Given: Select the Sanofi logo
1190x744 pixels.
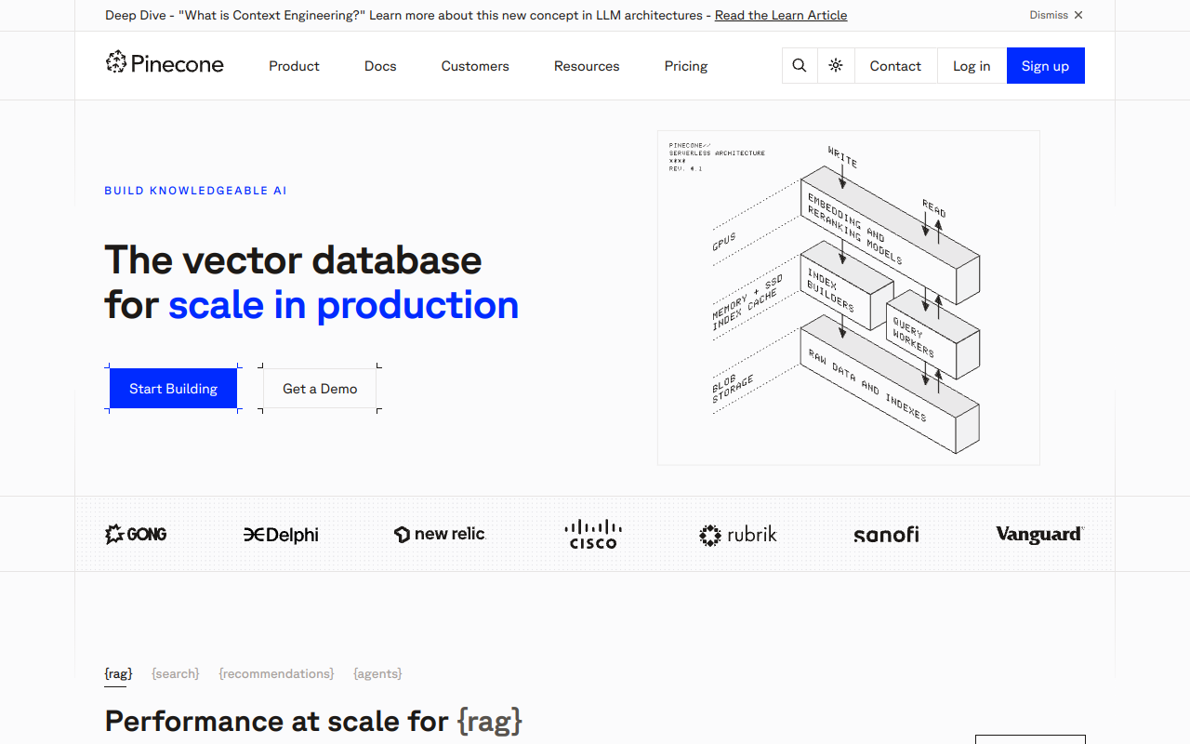Looking at the screenshot, I should 885,534.
